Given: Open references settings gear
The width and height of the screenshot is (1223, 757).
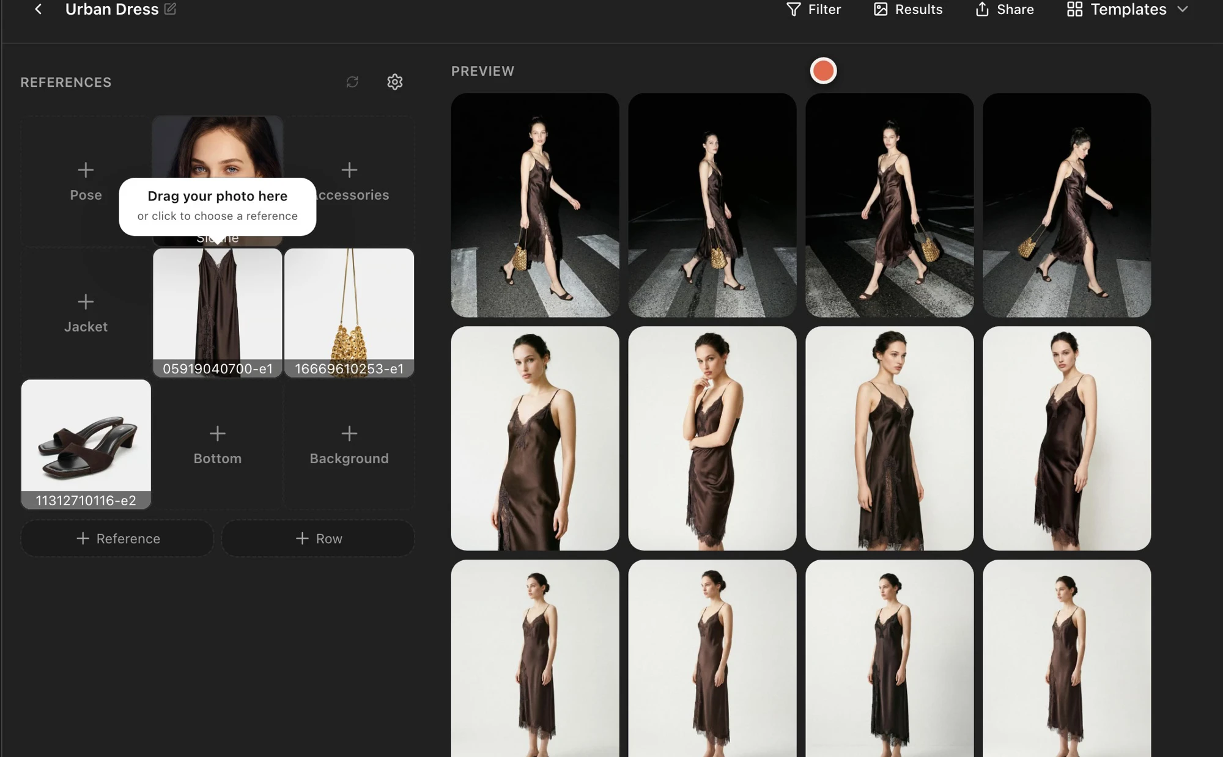Looking at the screenshot, I should pos(395,82).
